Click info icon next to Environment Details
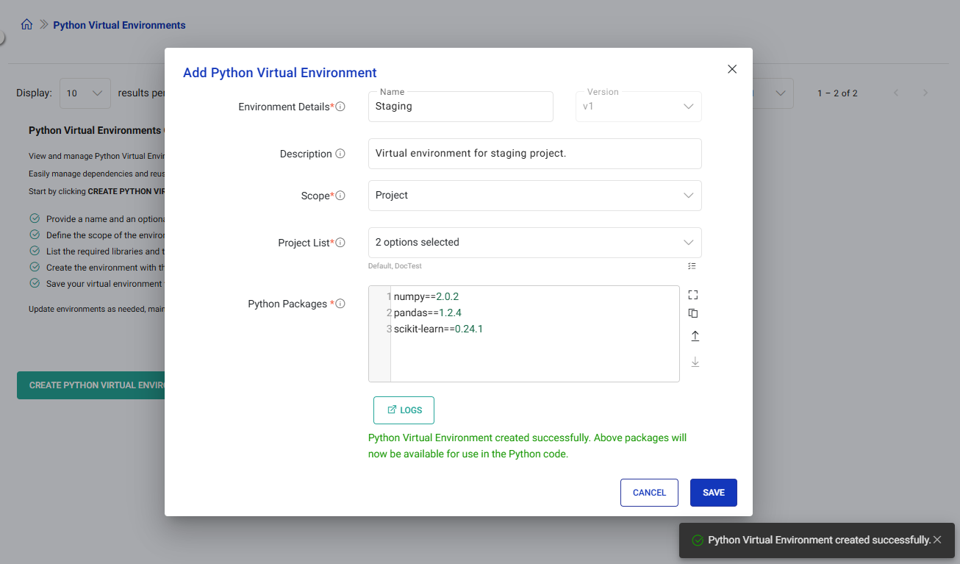Image resolution: width=960 pixels, height=564 pixels. pos(340,107)
